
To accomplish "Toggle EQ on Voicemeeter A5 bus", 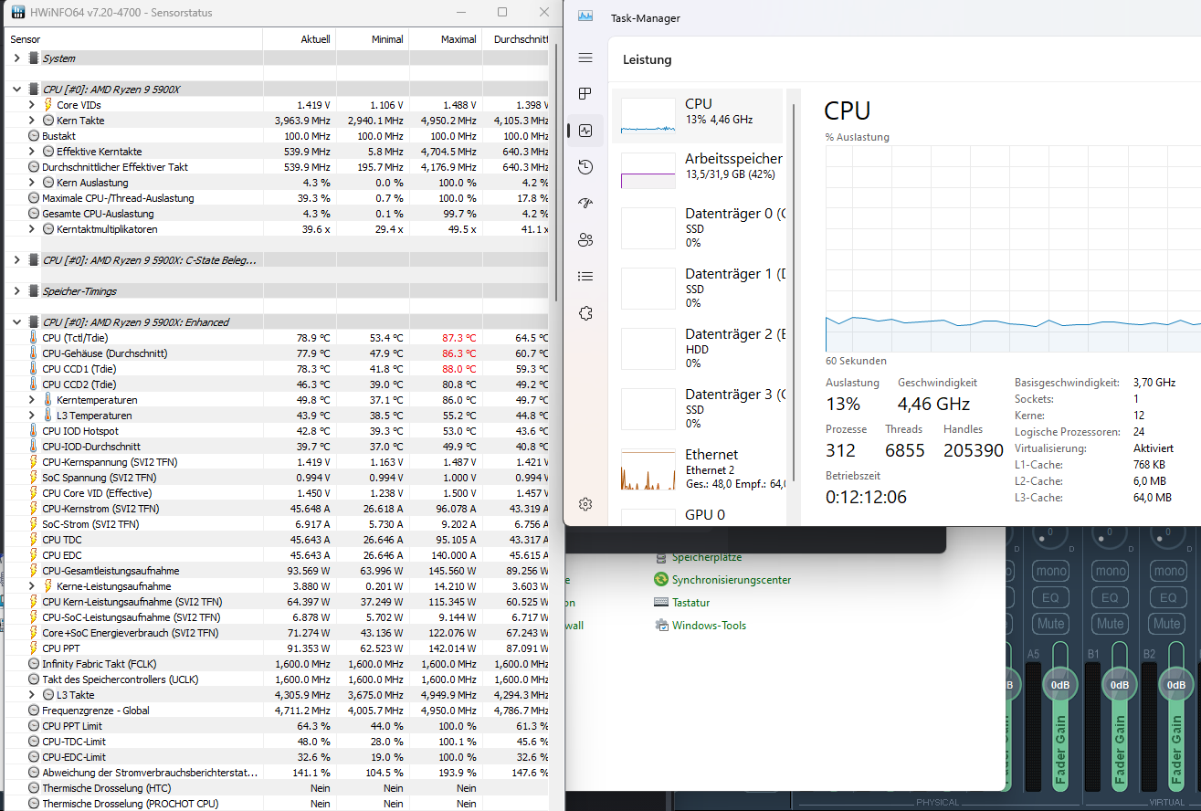I will [x=1050, y=597].
